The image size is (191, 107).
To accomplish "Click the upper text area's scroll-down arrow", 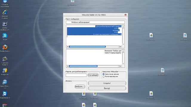I will coord(123,44).
